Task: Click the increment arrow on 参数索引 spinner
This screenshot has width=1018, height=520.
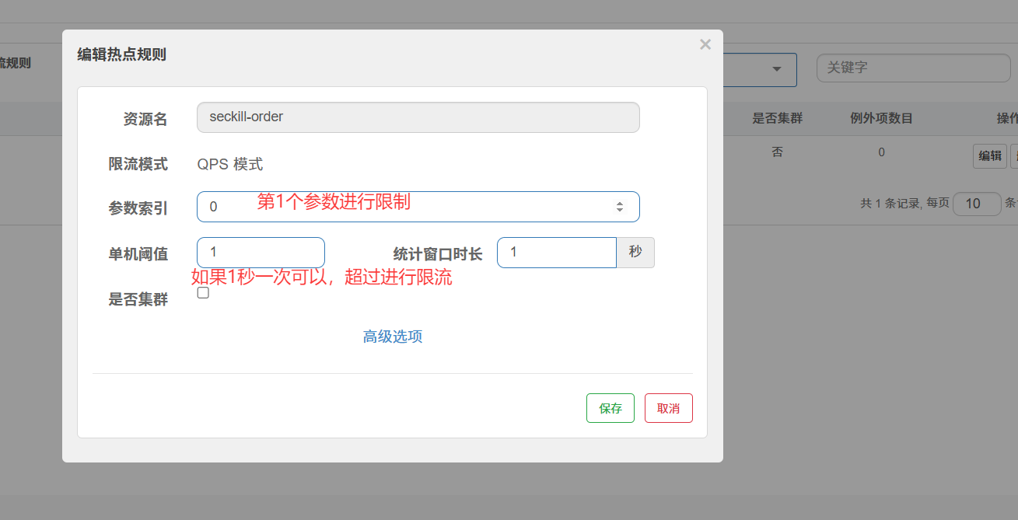Action: pos(620,204)
